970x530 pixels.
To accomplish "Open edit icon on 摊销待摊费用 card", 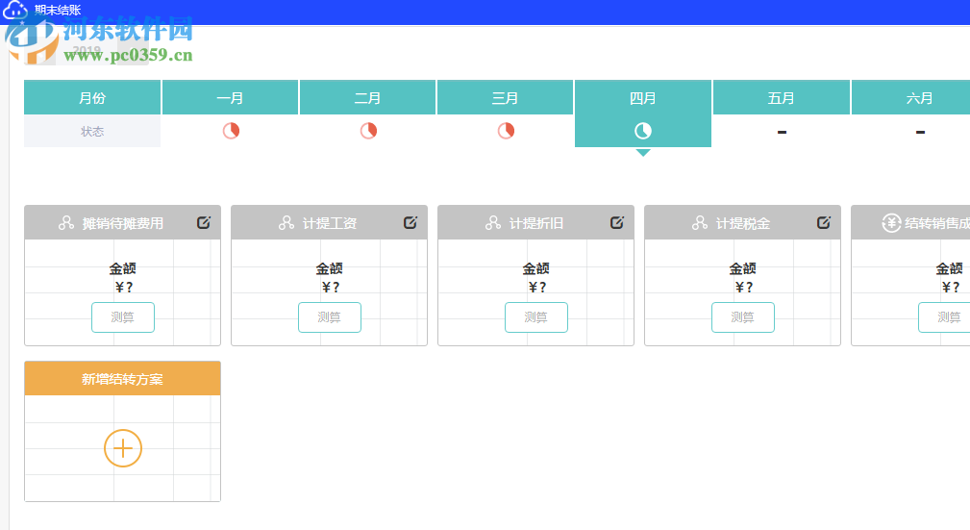I will (x=204, y=222).
